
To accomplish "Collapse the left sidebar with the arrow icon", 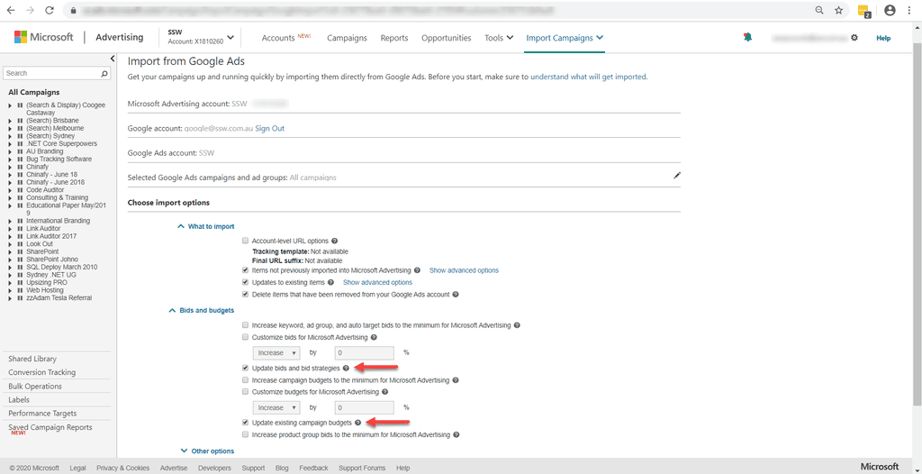I will coord(113,59).
